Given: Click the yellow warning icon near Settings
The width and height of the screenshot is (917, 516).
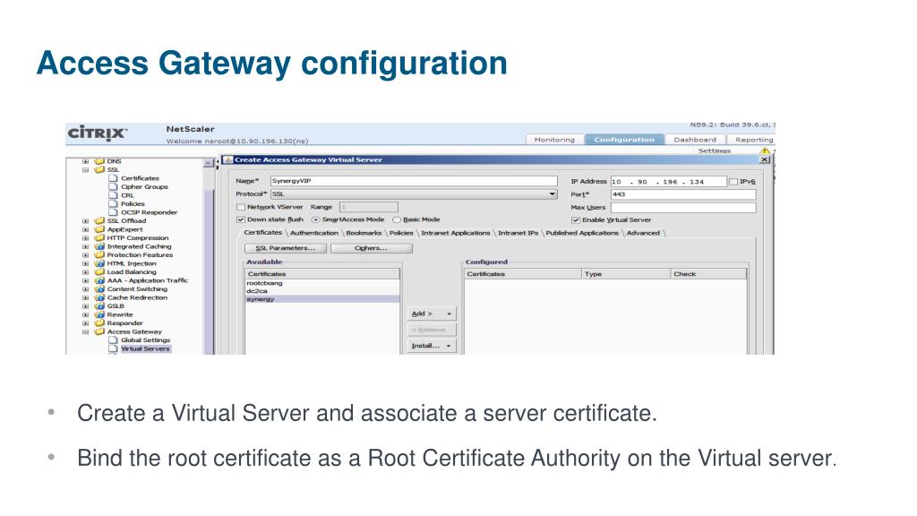Looking at the screenshot, I should pyautogui.click(x=765, y=150).
